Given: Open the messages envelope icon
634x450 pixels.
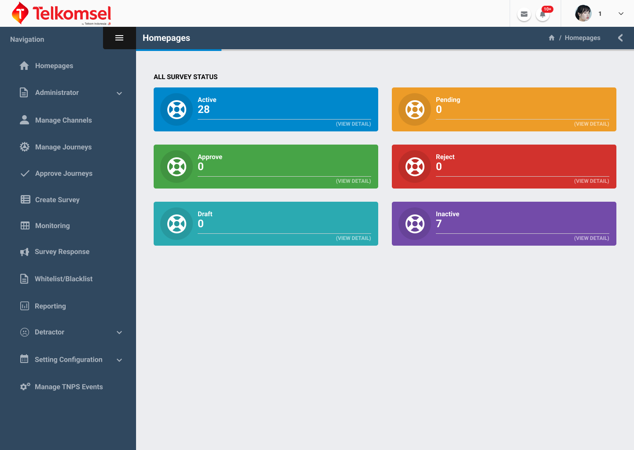Looking at the screenshot, I should coord(524,14).
